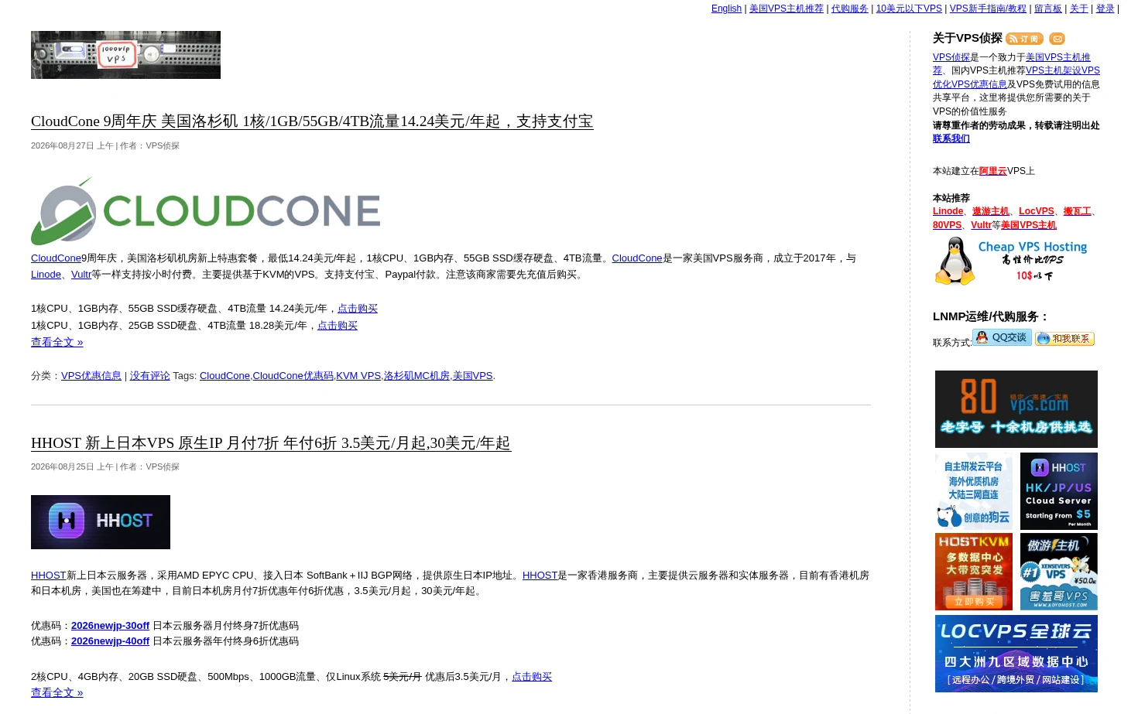Click the orange RSS subscribe icon
Image resolution: width=1138 pixels, height=714 pixels.
tap(1024, 39)
